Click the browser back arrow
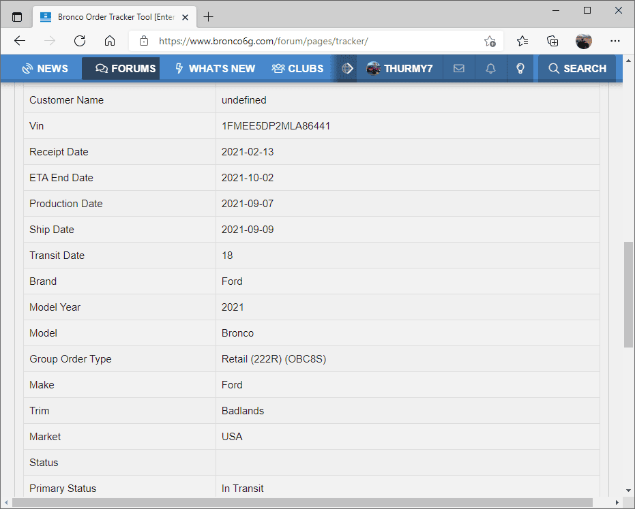 pyautogui.click(x=19, y=41)
